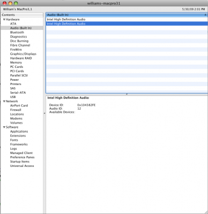This screenshot has height=214, width=208.
Task: Show USB device information
Action: pos(13,97)
